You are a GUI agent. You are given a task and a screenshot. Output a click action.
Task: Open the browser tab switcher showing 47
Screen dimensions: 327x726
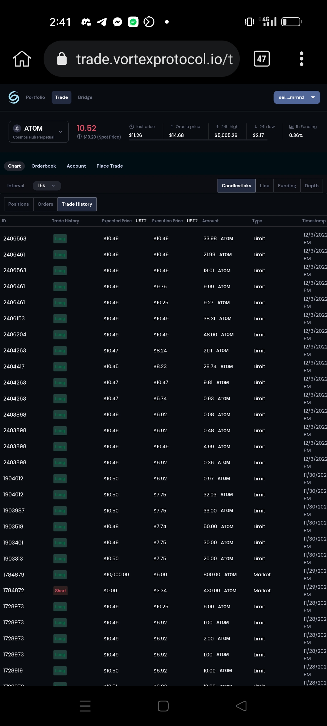pos(262,59)
